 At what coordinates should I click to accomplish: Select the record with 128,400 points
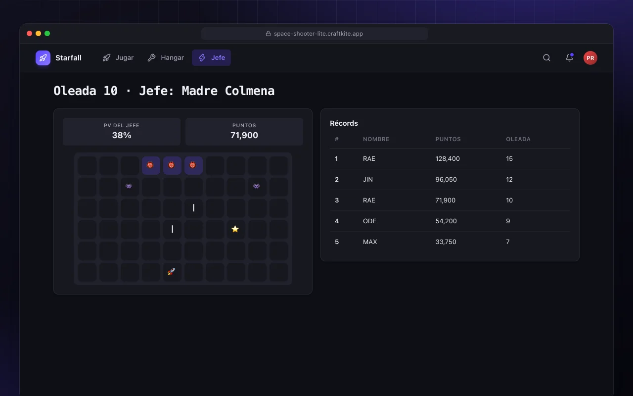click(450, 159)
